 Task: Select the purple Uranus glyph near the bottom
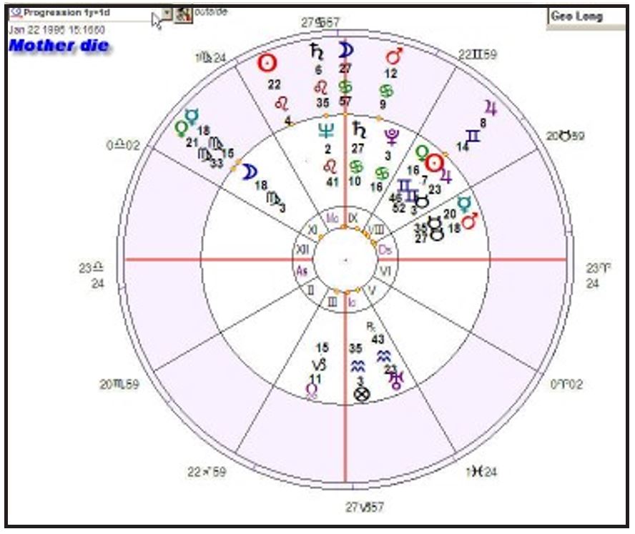[x=394, y=380]
